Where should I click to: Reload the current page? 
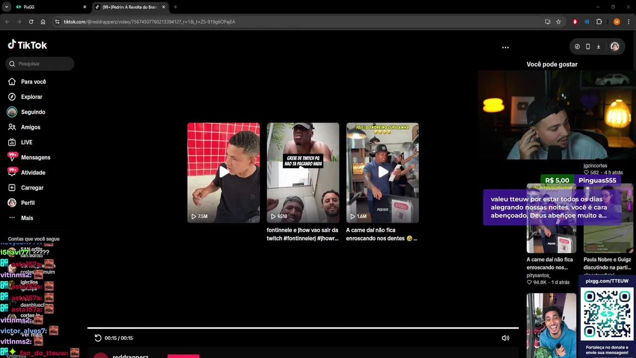31,22
